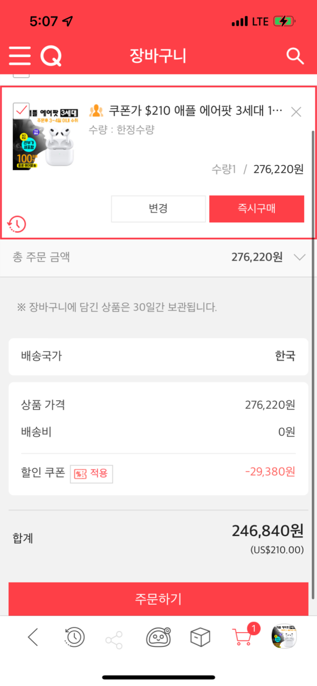The image size is (317, 686).
Task: Expand 총 주문 금액 chevron
Action: click(300, 257)
